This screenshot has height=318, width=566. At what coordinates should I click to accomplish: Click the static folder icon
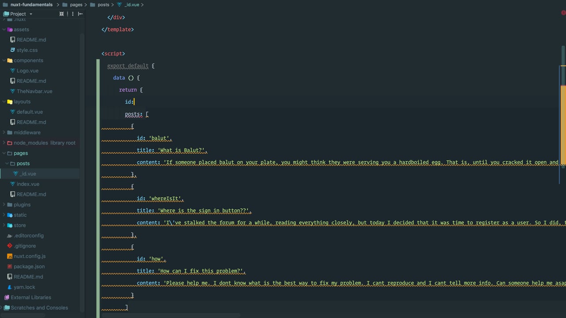[10, 215]
